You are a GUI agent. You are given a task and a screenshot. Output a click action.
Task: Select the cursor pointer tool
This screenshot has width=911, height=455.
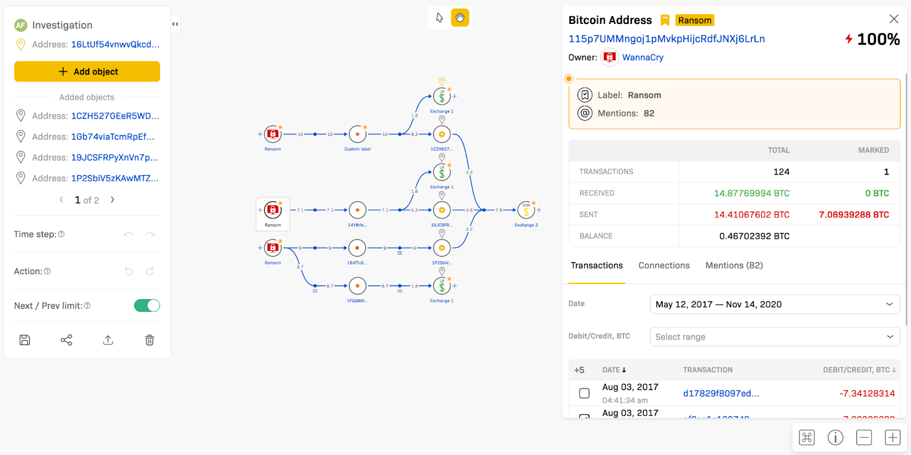440,18
